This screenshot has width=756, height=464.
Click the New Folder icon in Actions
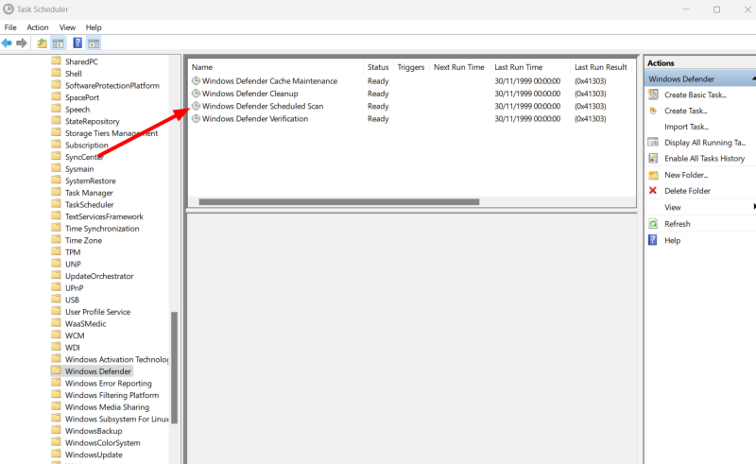point(653,175)
